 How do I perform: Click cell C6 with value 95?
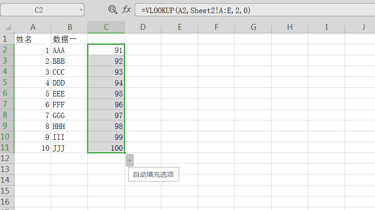click(x=106, y=93)
